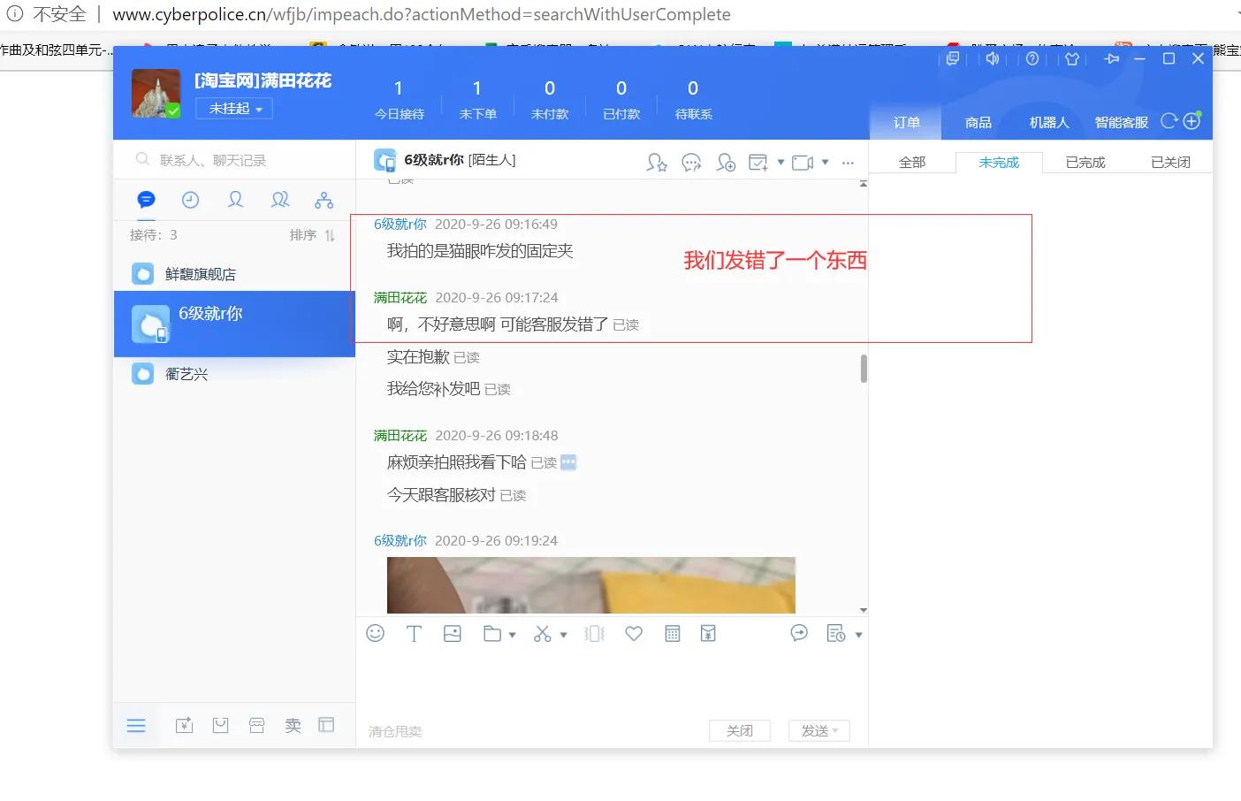Add contact via the add-friend icon
Screen dimensions: 1241x801
click(x=726, y=163)
